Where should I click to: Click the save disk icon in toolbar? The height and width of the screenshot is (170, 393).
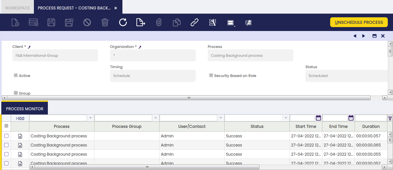tap(51, 23)
